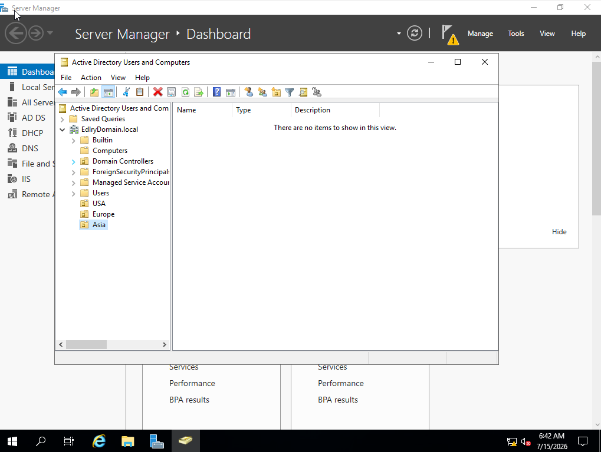Click the Back arrow in ADUC toolbar

(x=63, y=92)
